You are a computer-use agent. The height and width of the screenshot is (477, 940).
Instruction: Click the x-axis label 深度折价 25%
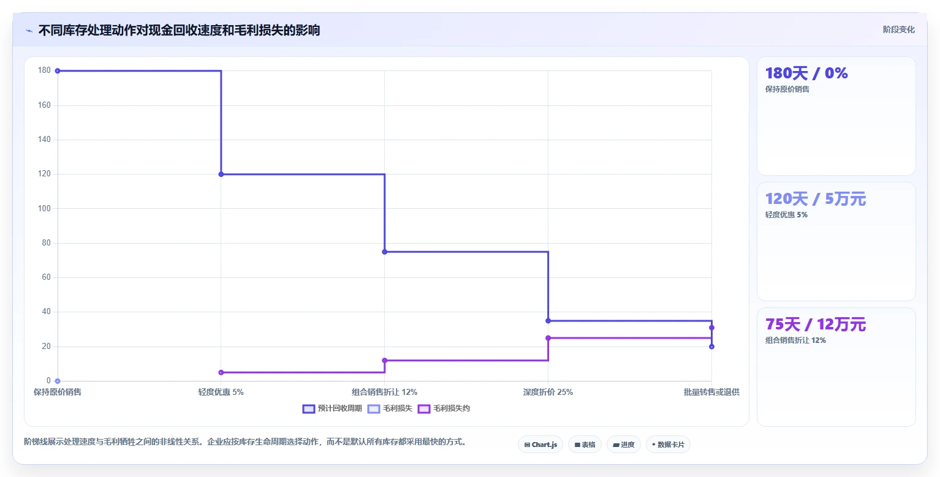548,392
